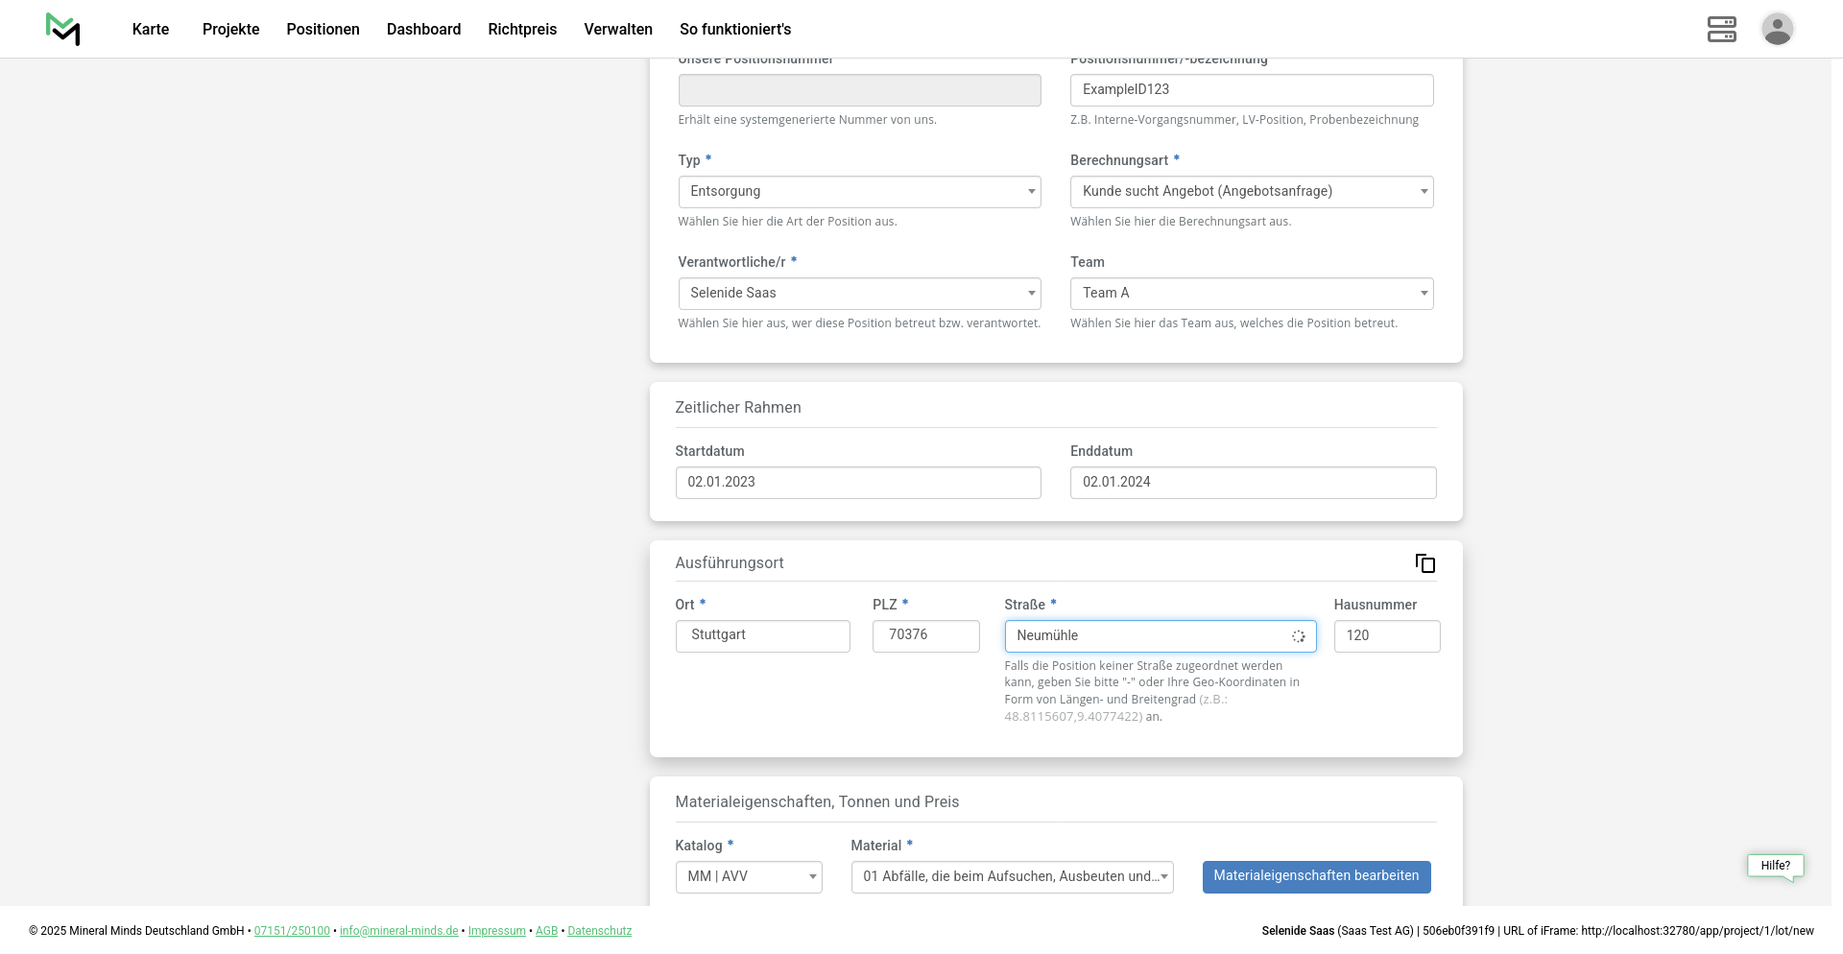Click into the PLZ field with 70376

[925, 635]
